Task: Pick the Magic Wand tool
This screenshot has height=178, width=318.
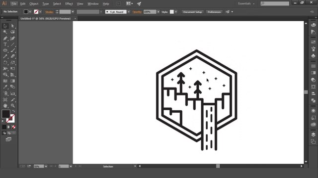Action: click(5, 32)
